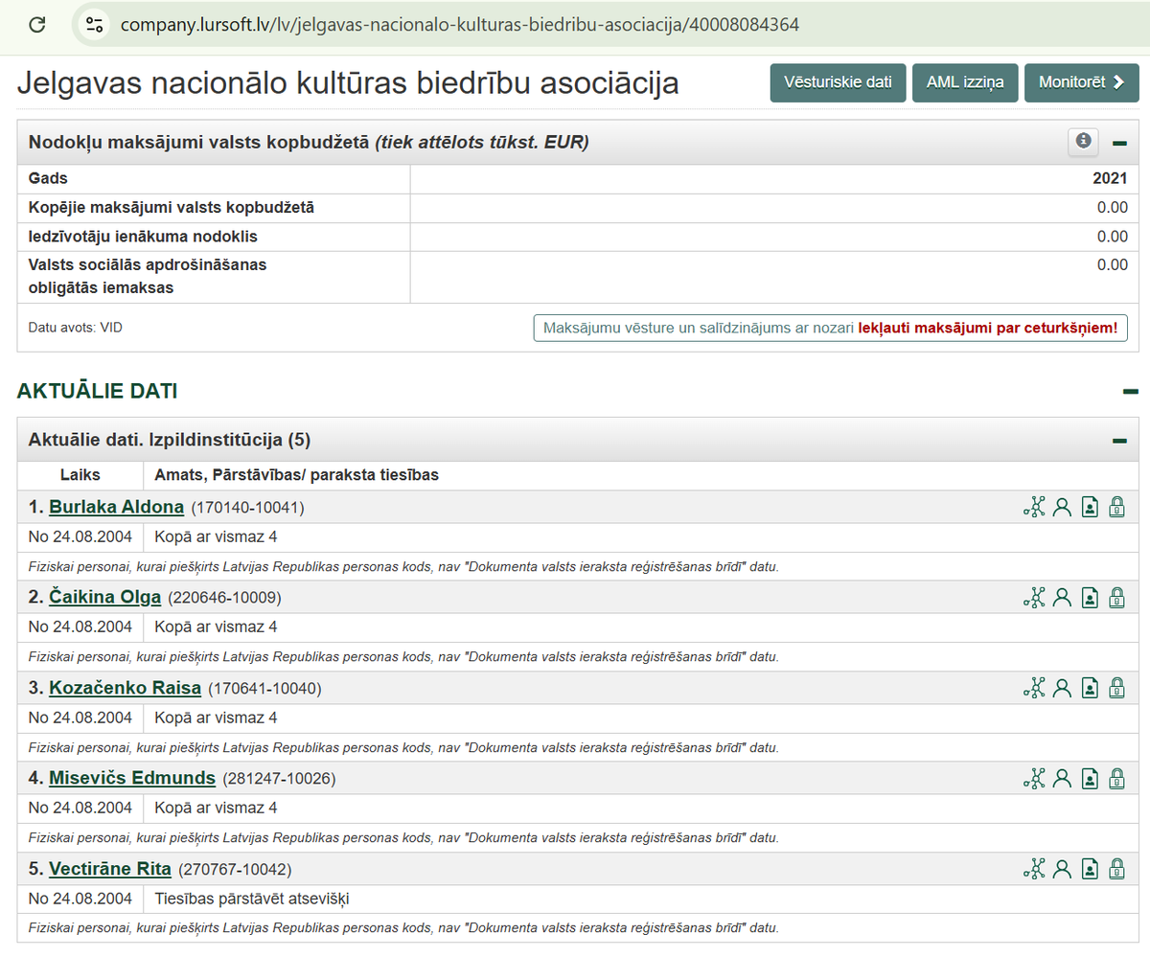Viewport: 1150px width, 957px height.
Task: Click the page title Jelgavas nacionālo kultūras biedrību asociācija
Action: (x=348, y=83)
